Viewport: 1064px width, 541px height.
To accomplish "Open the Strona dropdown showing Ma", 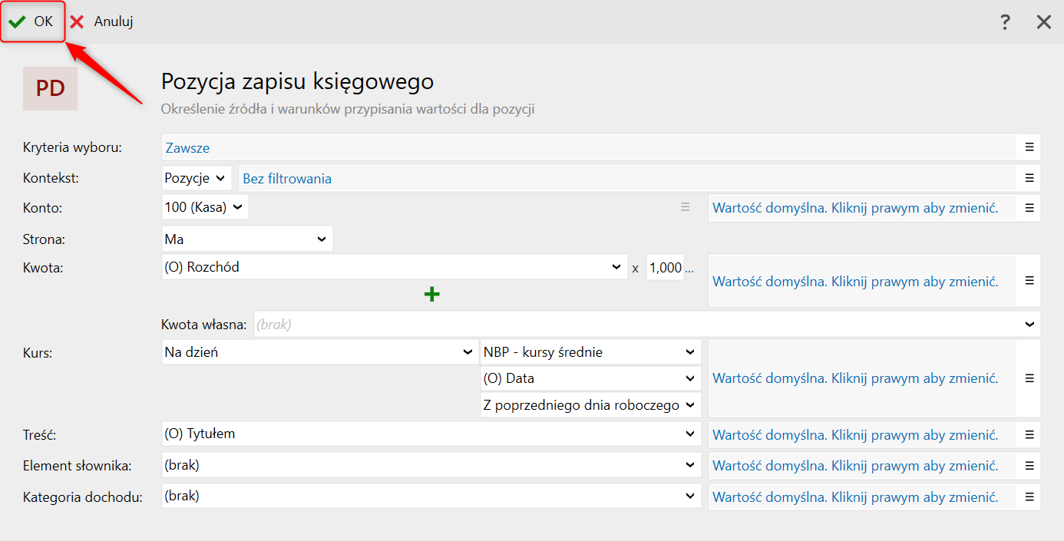I will pos(247,239).
